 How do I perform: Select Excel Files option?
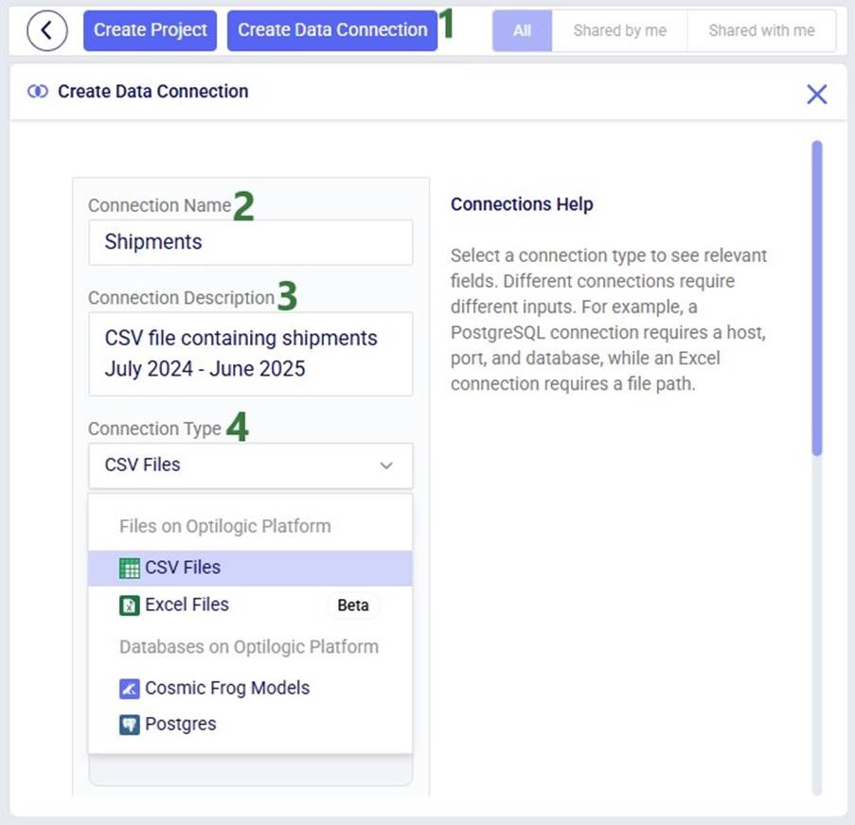click(250, 605)
